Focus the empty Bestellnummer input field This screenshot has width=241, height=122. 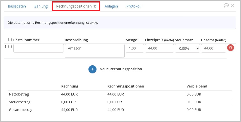(39, 48)
